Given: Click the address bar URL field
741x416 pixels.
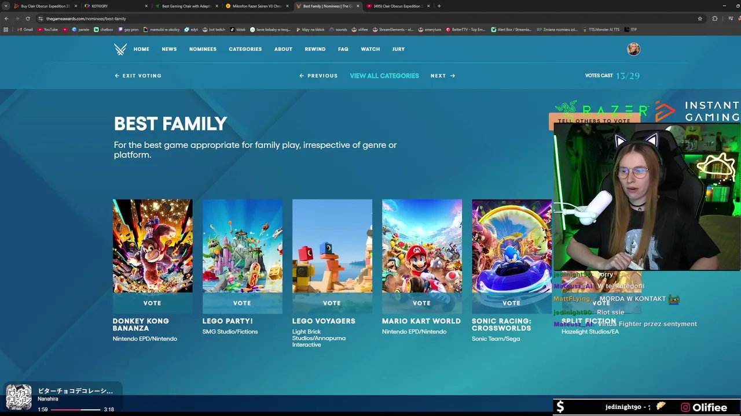Looking at the screenshot, I should point(370,18).
